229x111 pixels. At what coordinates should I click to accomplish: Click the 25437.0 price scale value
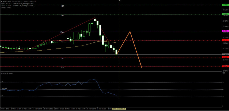pyautogui.click(x=225, y=21)
